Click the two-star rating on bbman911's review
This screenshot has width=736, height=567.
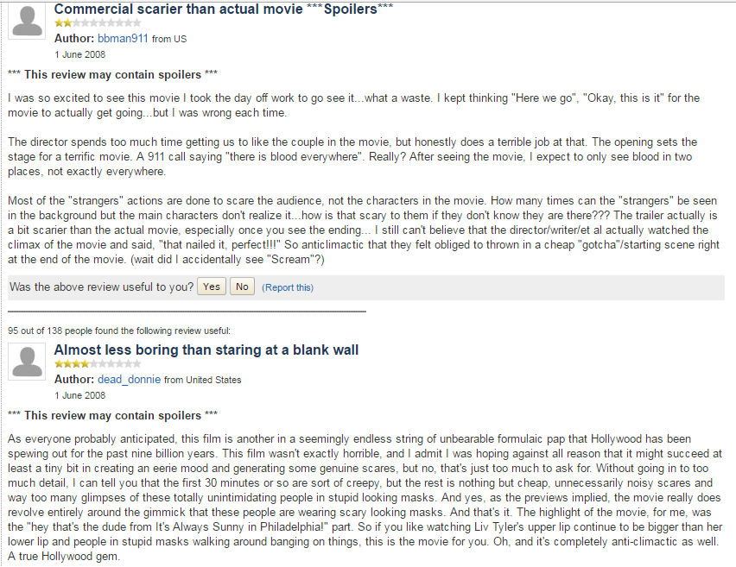(x=98, y=23)
